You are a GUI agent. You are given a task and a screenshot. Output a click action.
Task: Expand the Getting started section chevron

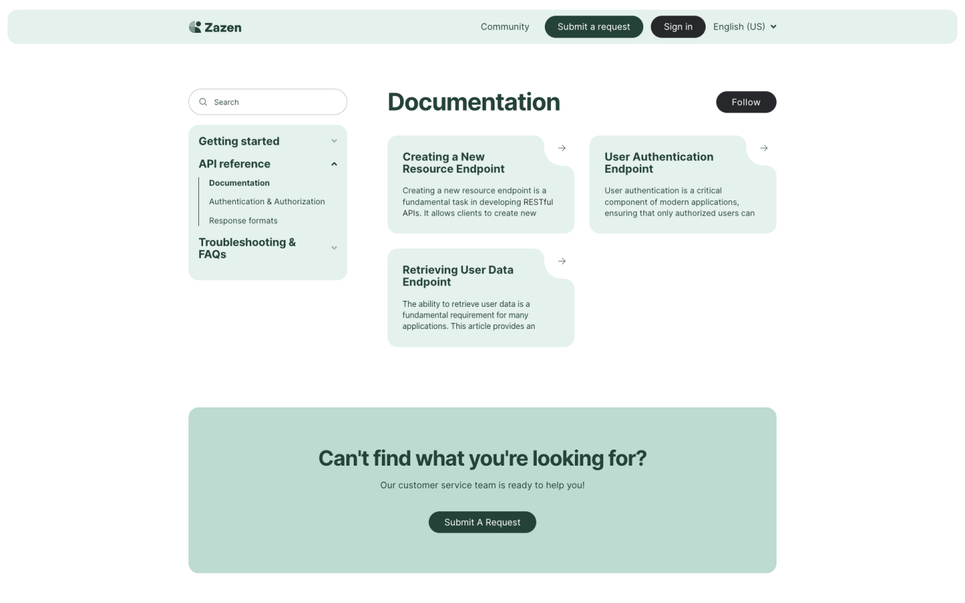tap(334, 141)
